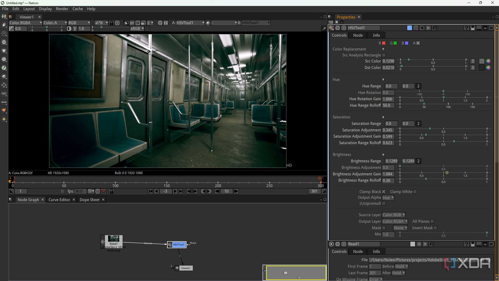
Task: Click HSVTool1 node color swatch button
Action: click(410, 28)
